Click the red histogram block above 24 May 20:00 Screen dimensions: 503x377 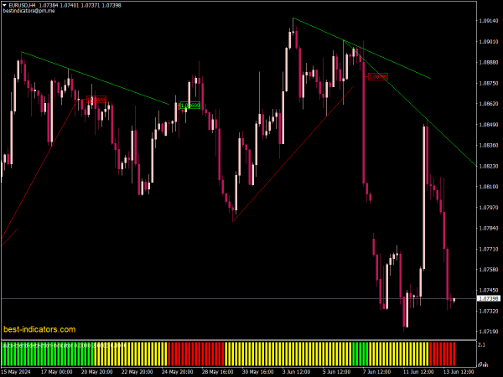tap(195, 354)
